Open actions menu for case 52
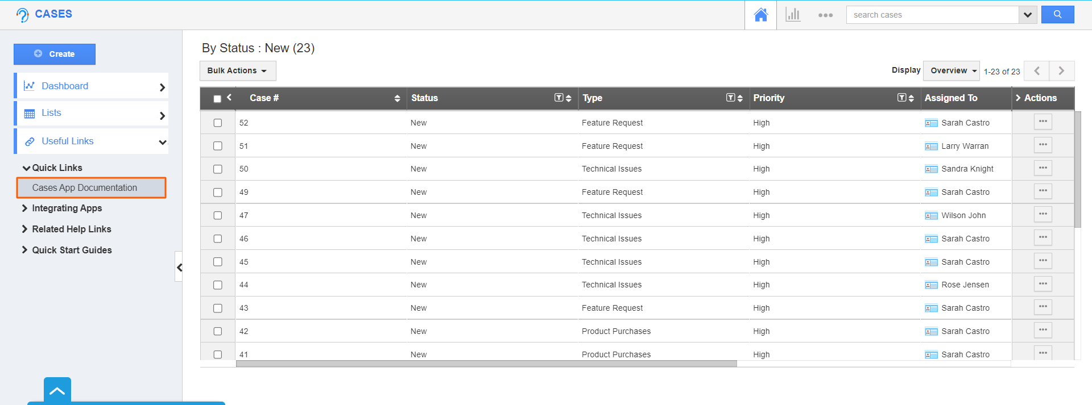The height and width of the screenshot is (405, 1092). [1043, 122]
